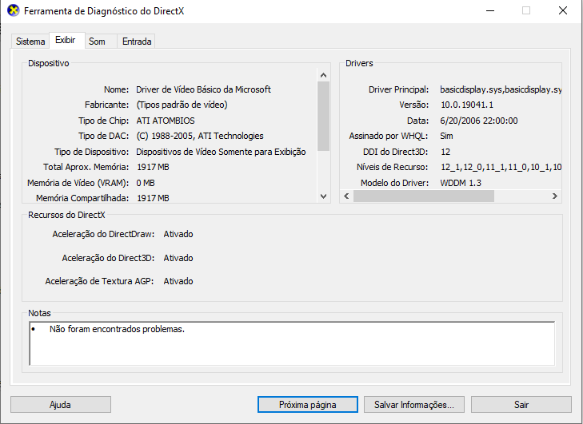Click the 'Nome:' label
Screen dimensions: 583x424
coord(117,89)
